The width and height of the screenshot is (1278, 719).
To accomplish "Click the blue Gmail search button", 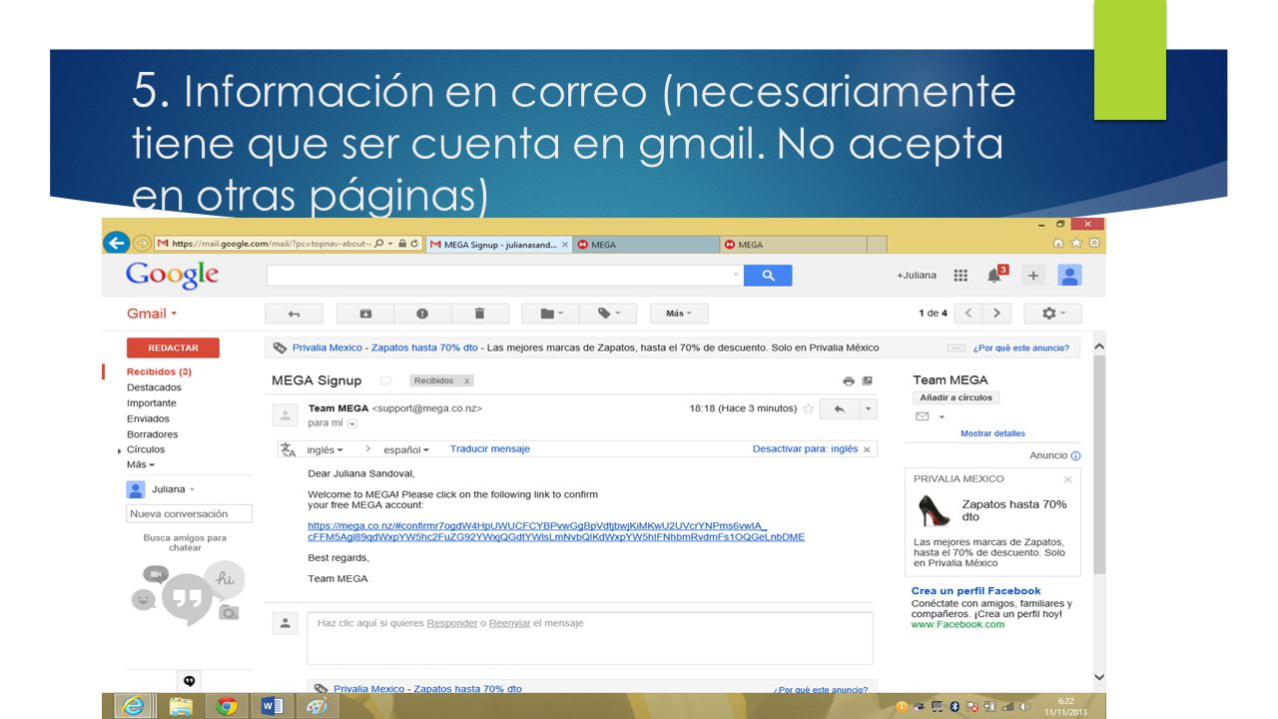I will (x=768, y=276).
